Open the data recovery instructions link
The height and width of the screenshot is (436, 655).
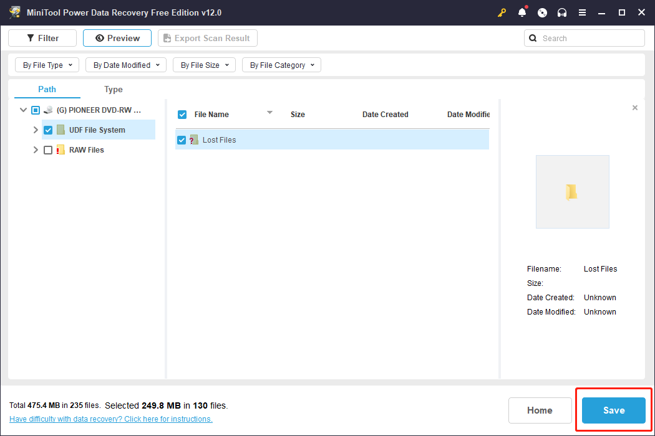110,419
